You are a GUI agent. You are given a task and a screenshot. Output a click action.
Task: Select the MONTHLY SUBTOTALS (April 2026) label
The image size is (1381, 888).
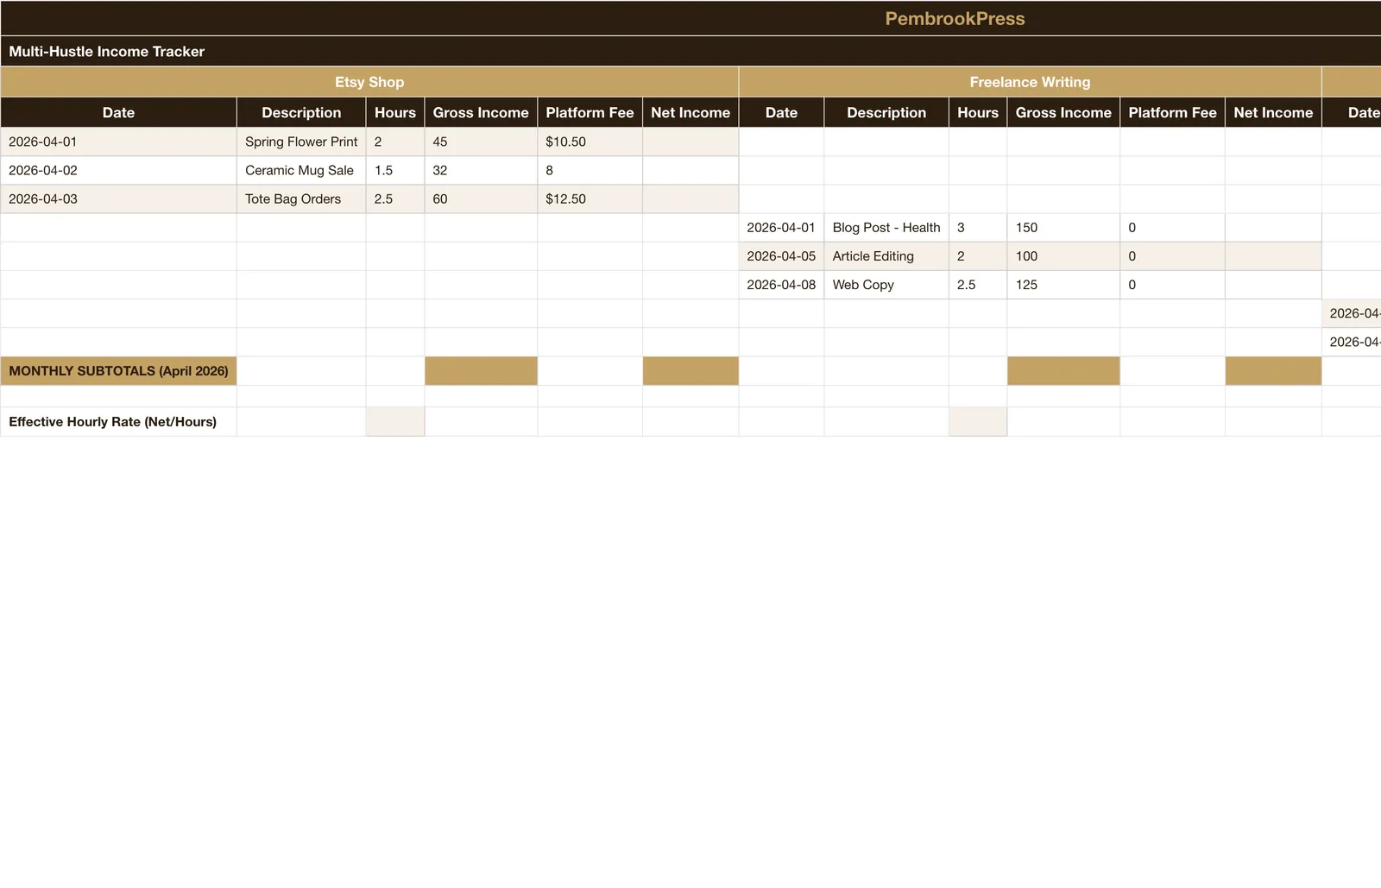coord(118,370)
